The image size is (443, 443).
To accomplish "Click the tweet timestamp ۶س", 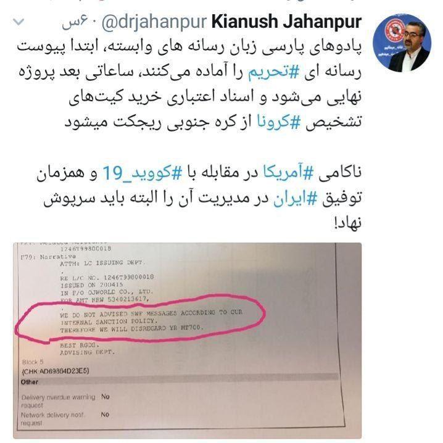I will pos(74,23).
